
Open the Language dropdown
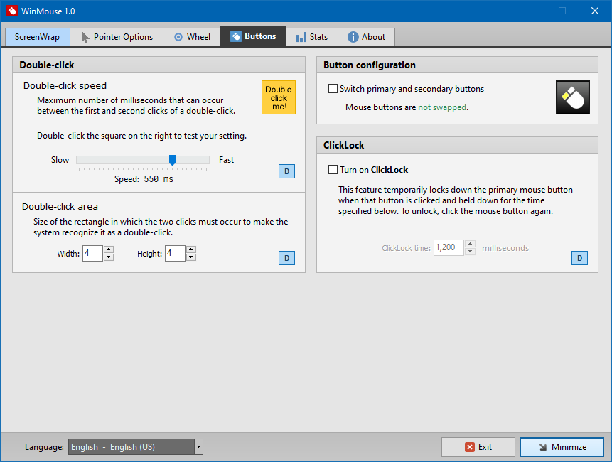[x=136, y=447]
